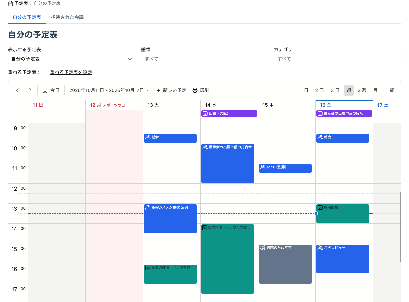
Task: Click the 今日 today button
Action: 51,90
